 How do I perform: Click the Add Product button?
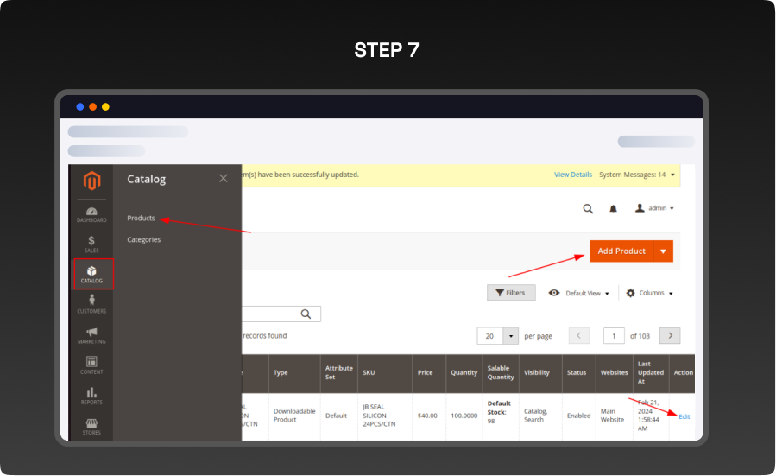[621, 251]
